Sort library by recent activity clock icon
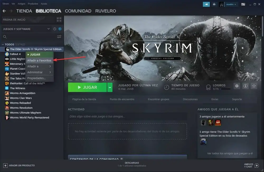264x172 pixels. (x=55, y=29)
